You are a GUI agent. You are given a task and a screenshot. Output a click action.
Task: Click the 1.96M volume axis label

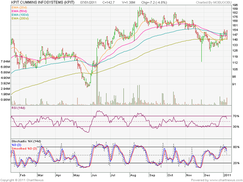point(5,94)
